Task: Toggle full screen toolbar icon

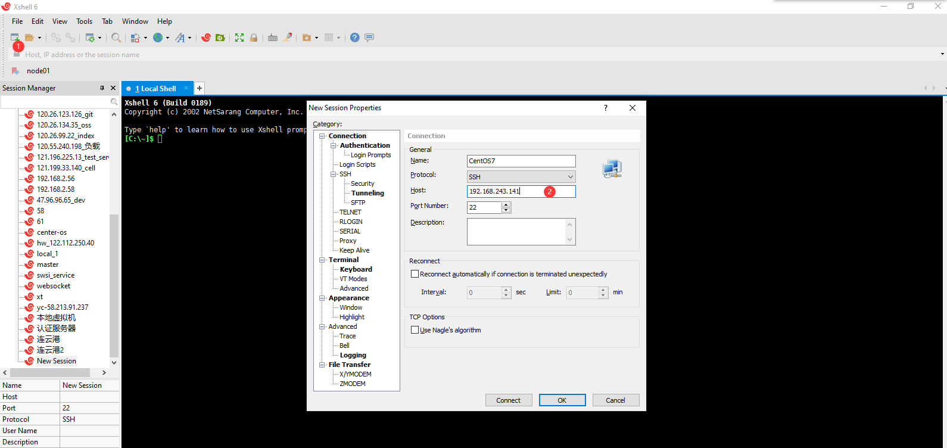Action: [x=239, y=38]
